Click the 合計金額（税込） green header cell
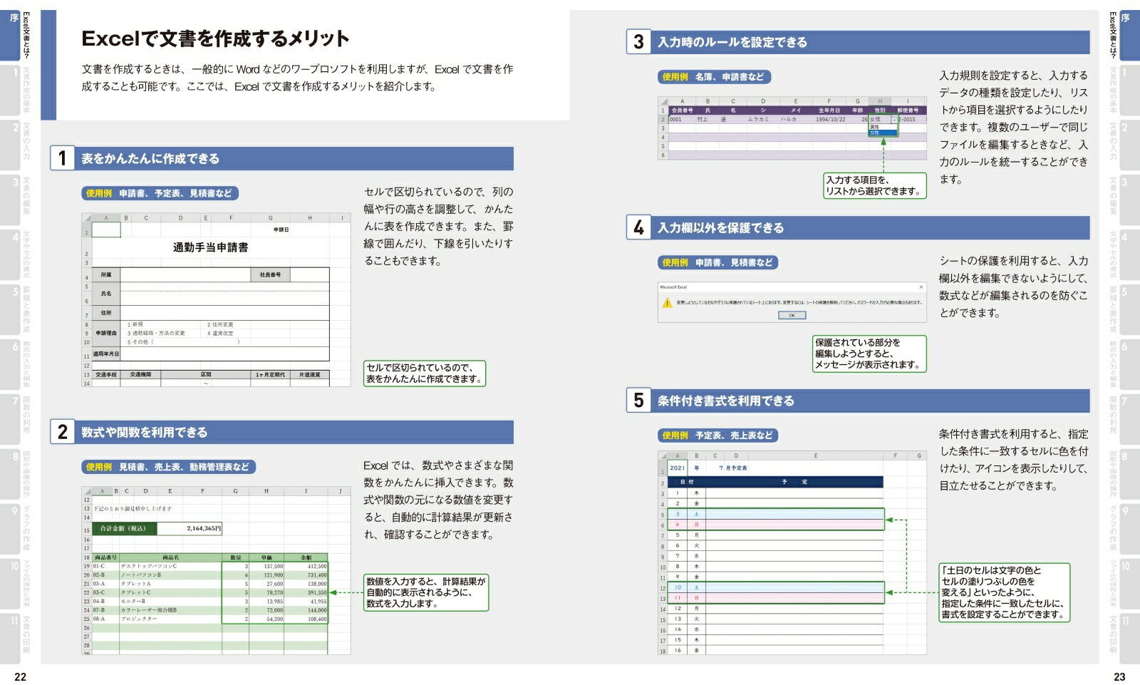The image size is (1140, 685). tap(123, 529)
